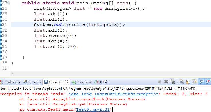Image resolution: width=211 pixels, height=112 pixels.
Task: Place cursor on 'list.add(1);' line
Action: click(51, 14)
